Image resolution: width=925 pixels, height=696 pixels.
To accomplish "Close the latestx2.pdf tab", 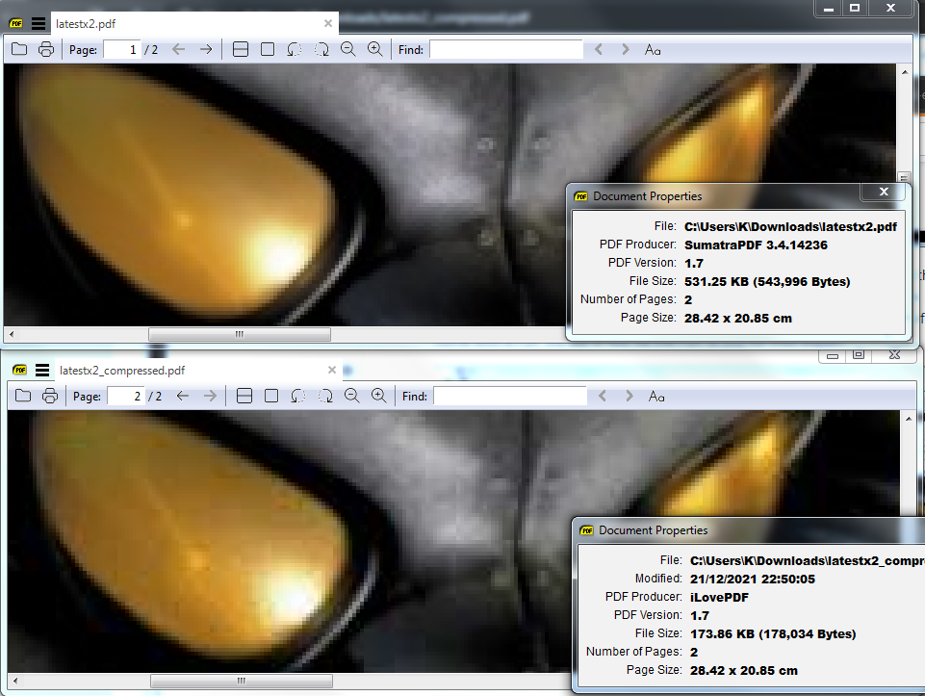I will pyautogui.click(x=328, y=24).
